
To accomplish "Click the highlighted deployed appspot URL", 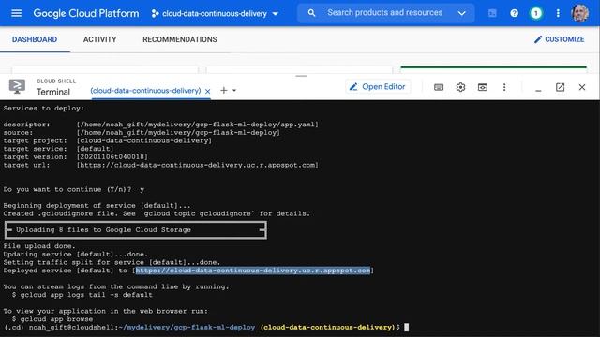I will click(253, 271).
